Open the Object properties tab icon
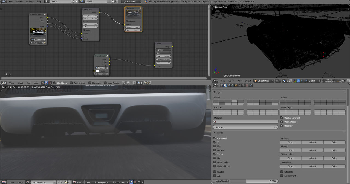Image resolution: width=350 pixels, height=184 pixels. click(x=236, y=86)
